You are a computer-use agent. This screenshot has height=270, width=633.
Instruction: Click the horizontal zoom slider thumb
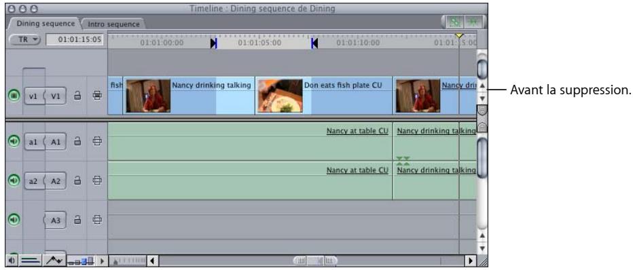(x=315, y=261)
